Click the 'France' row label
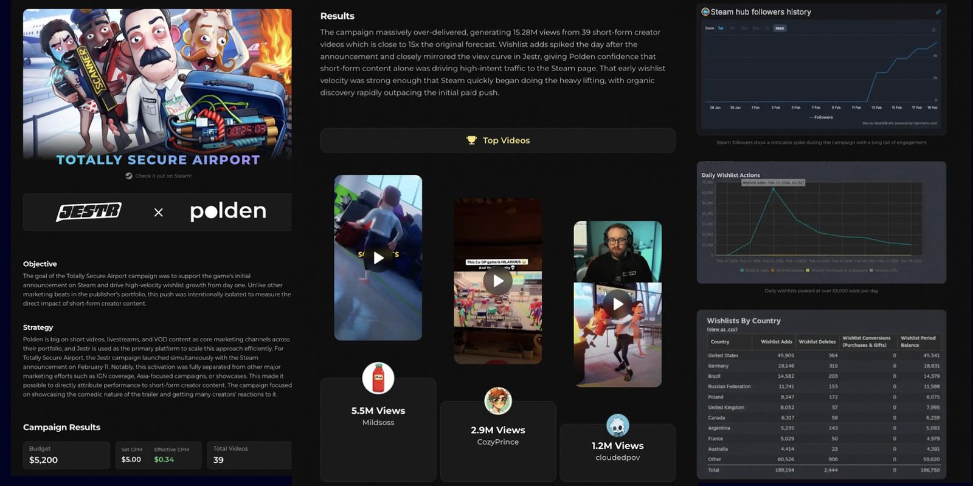 pos(716,439)
